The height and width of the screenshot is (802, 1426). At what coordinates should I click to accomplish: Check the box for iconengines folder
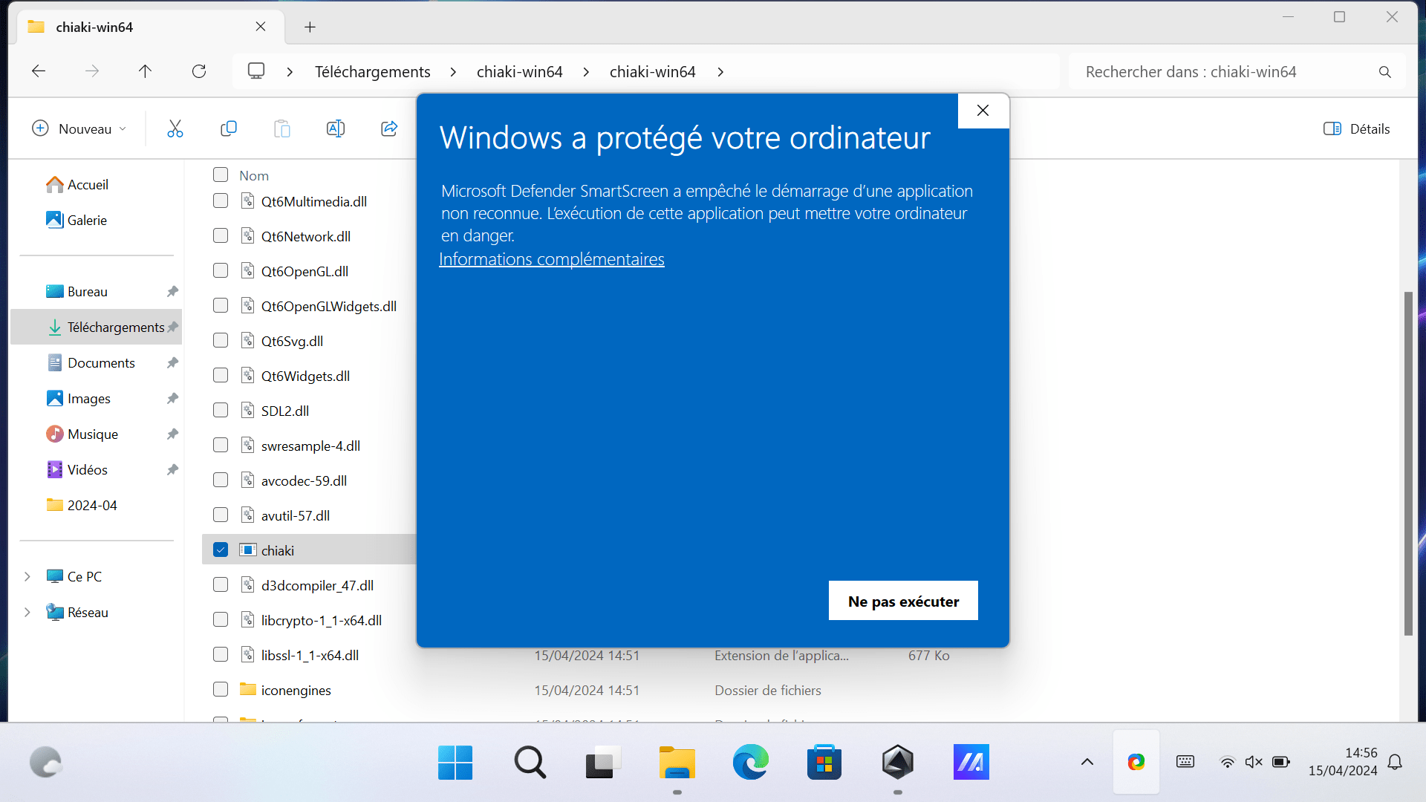(221, 689)
